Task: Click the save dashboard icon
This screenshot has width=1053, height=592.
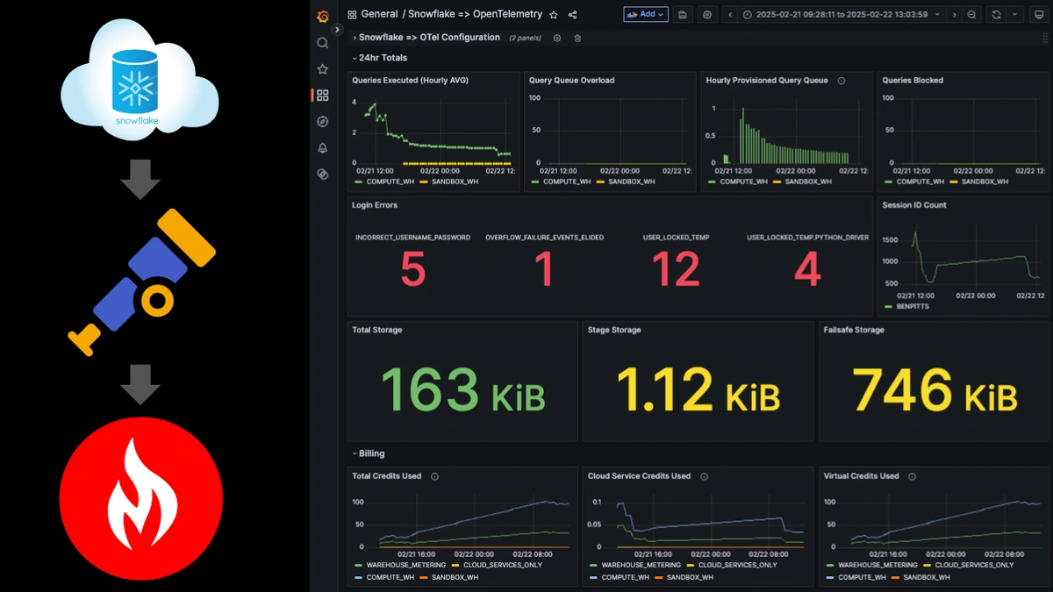Action: pos(683,15)
